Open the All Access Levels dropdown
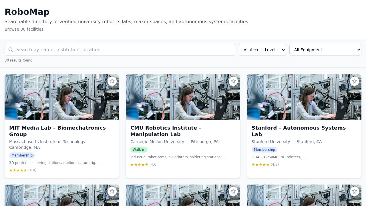366x206 pixels. pos(262,50)
